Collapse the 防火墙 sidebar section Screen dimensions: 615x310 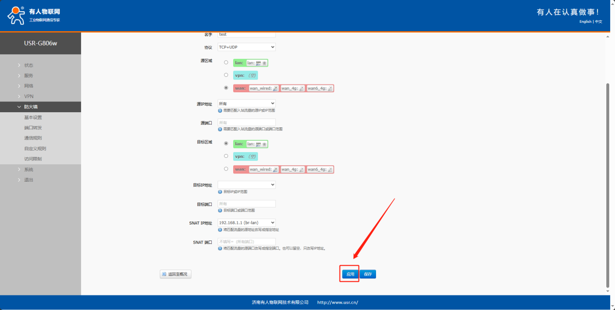40,107
